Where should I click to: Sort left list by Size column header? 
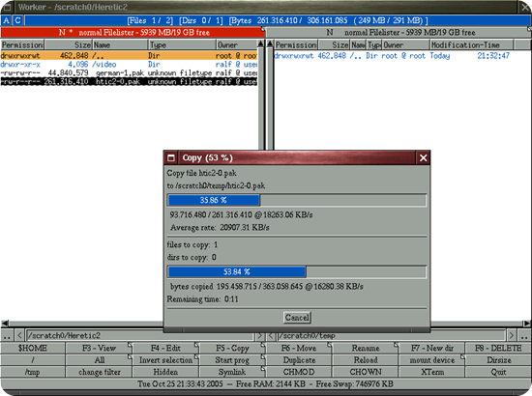click(x=69, y=44)
